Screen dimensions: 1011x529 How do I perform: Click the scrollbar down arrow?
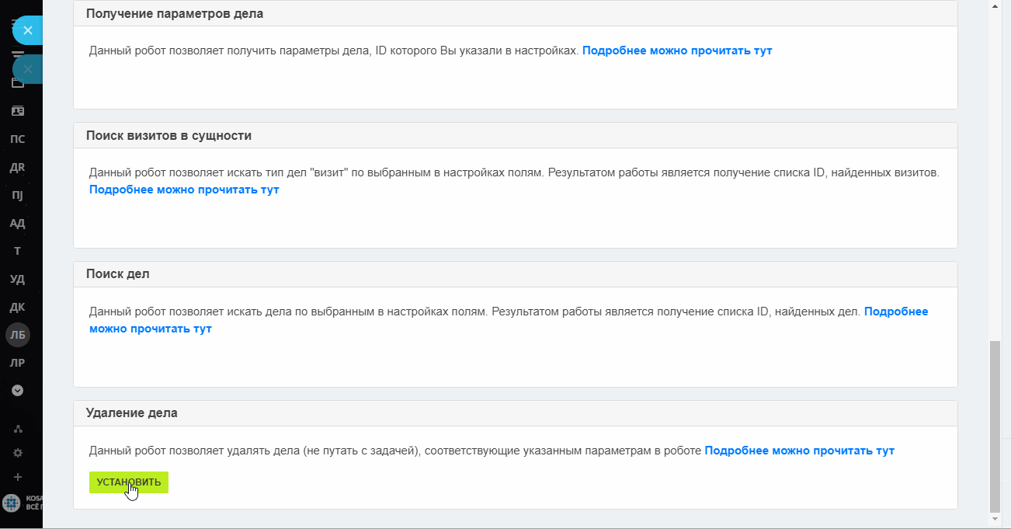pos(995,517)
